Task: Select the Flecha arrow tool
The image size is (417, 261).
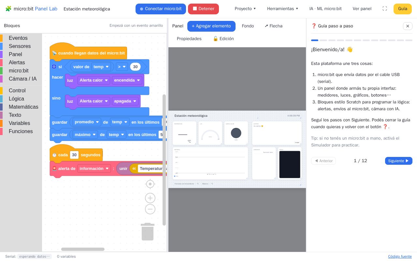Action: [274, 26]
